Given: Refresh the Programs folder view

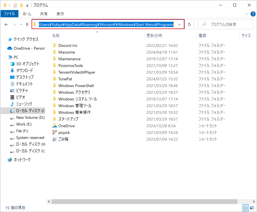Looking at the screenshot, I should (189, 24).
